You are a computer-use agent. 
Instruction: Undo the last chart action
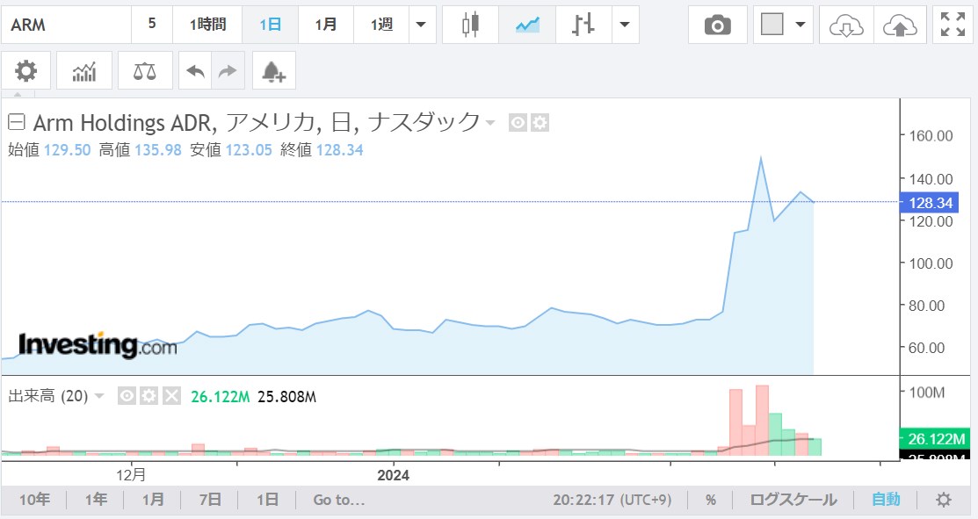pyautogui.click(x=195, y=71)
